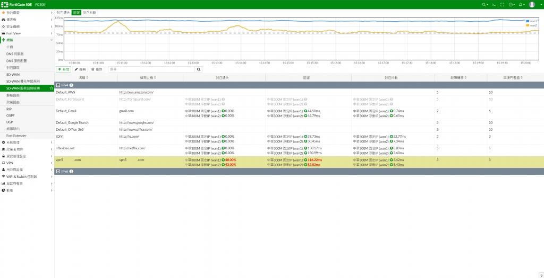This screenshot has width=544, height=278.
Task: Toggle favorite star on SD-WAN Performance SLA item
Action: [x=52, y=88]
